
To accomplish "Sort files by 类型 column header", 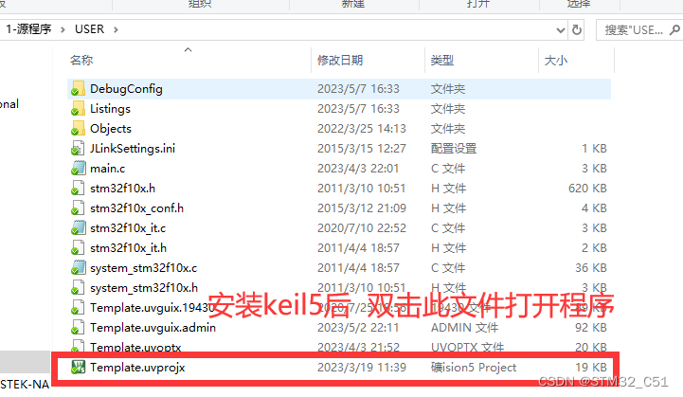I will point(442,60).
